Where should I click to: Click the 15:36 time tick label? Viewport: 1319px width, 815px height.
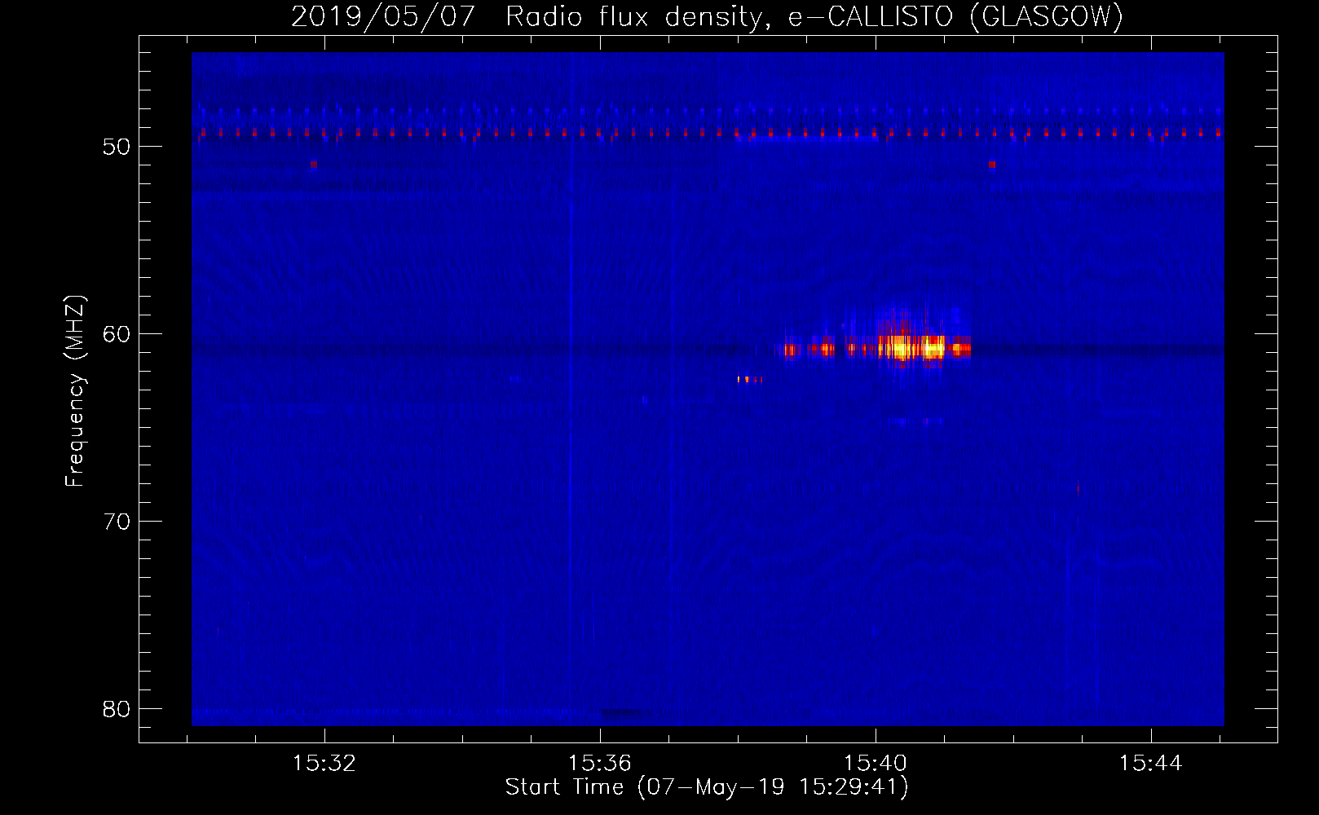(600, 764)
